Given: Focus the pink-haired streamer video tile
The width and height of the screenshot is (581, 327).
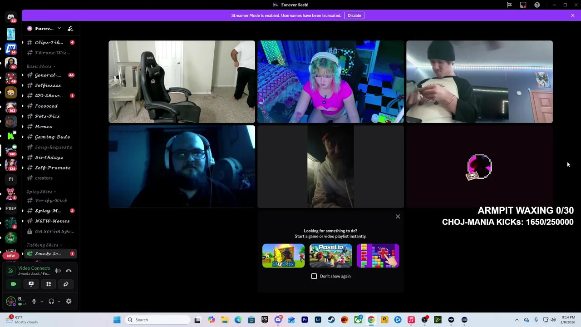Looking at the screenshot, I should 330,82.
